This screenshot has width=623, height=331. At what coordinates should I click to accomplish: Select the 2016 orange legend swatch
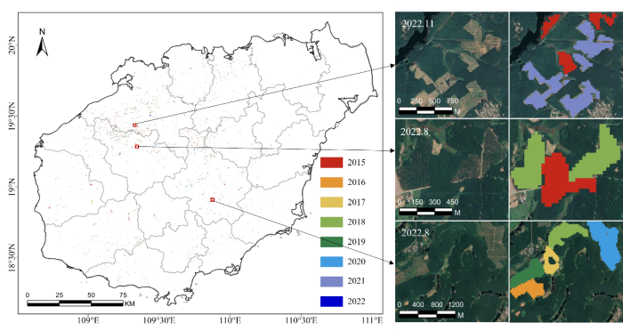331,182
